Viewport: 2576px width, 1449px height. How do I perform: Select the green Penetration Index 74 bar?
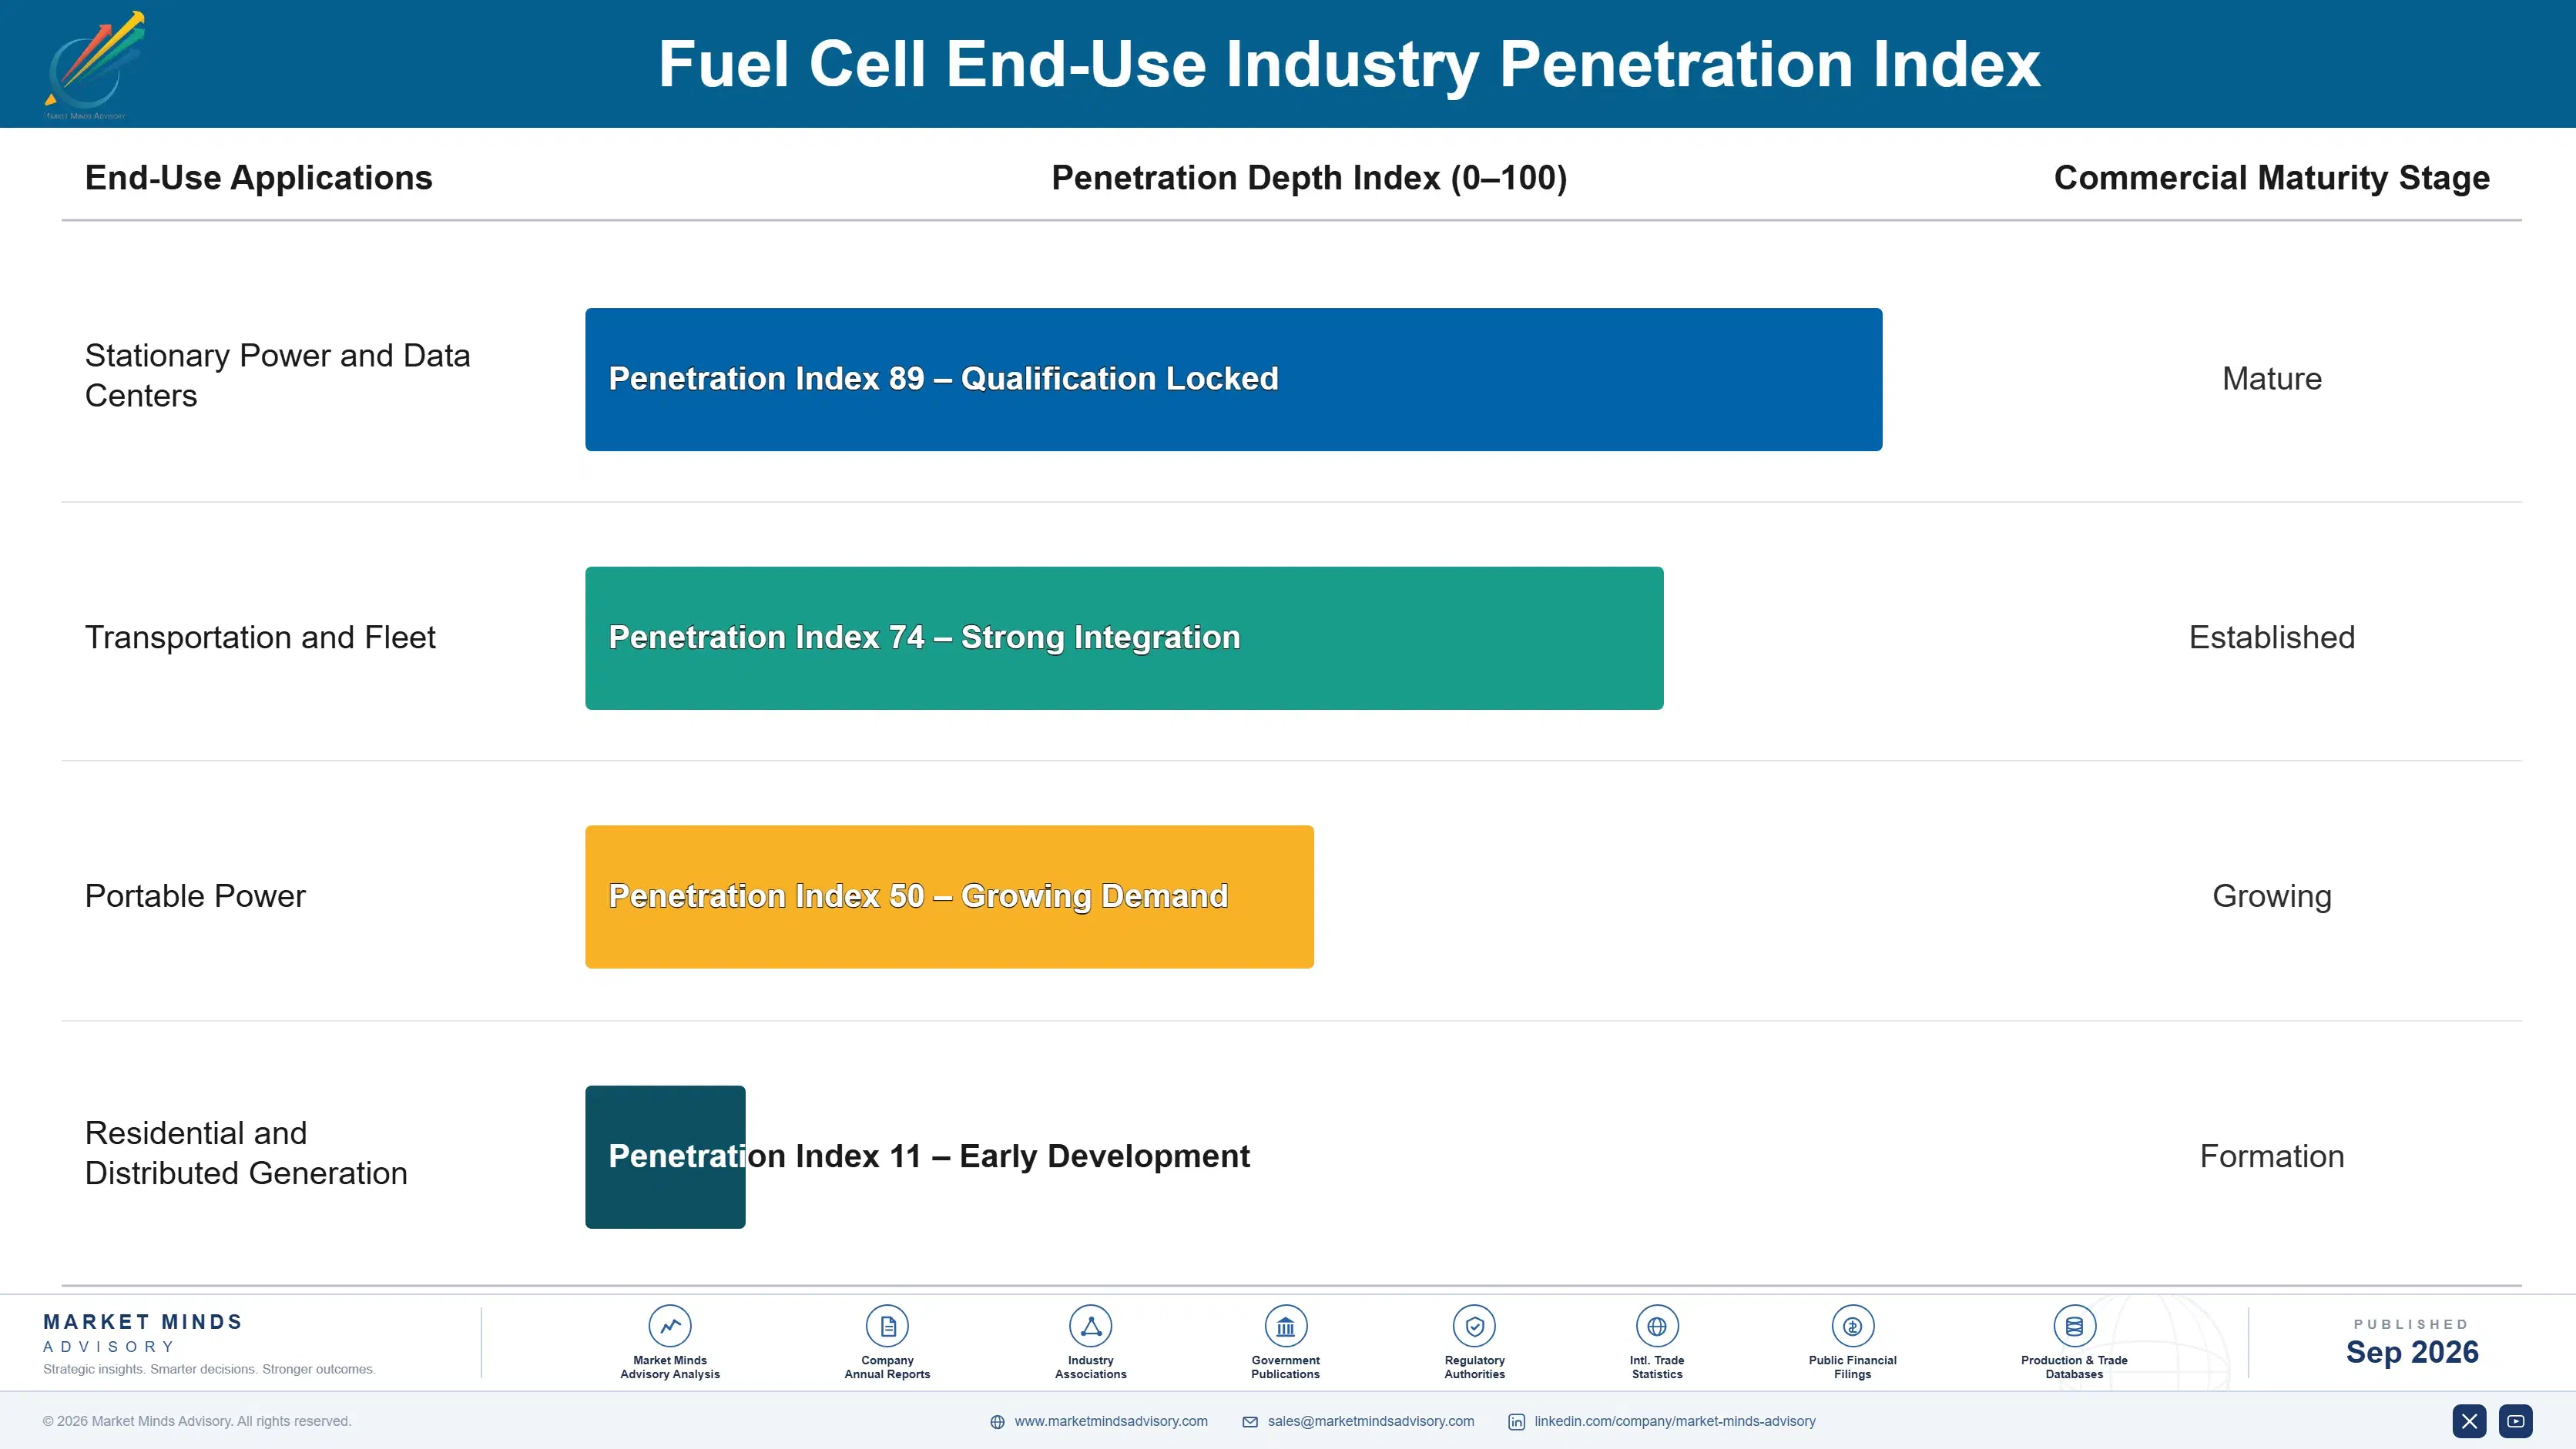coord(1124,638)
